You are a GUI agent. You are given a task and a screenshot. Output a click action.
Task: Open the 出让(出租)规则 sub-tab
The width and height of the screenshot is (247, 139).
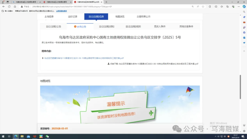[133, 26]
